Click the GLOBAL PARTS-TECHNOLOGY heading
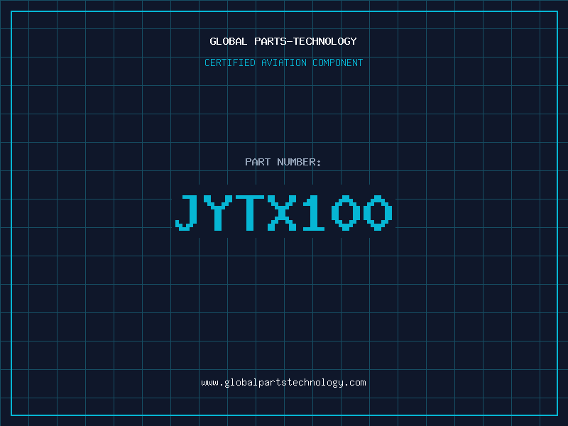The image size is (568, 426). [283, 41]
